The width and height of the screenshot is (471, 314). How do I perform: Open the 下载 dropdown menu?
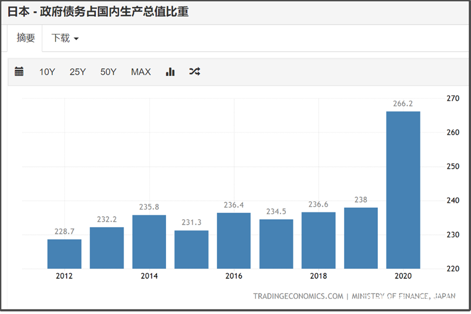65,38
